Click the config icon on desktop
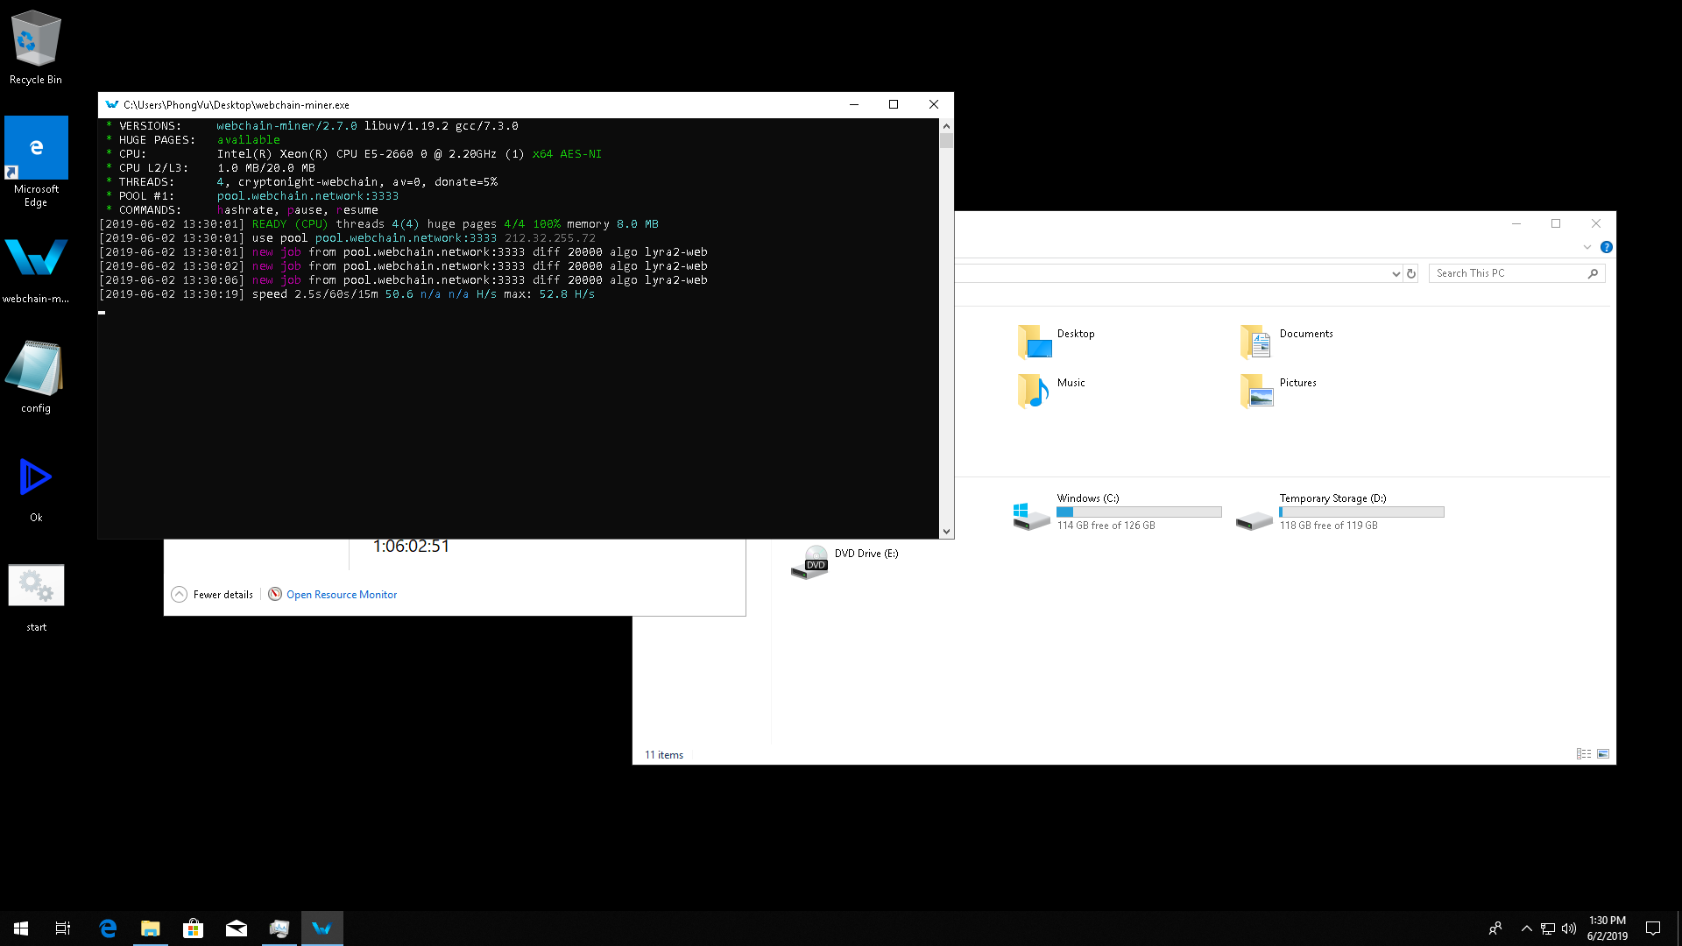The image size is (1682, 946). (x=35, y=367)
